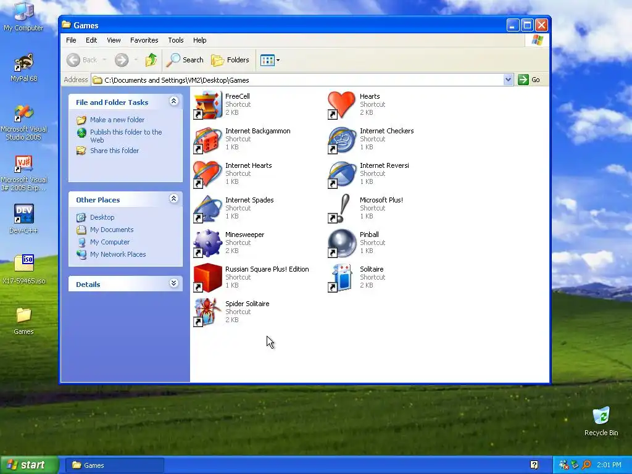The image size is (632, 474).
Task: Collapse the Other Places panel
Action: tap(173, 199)
